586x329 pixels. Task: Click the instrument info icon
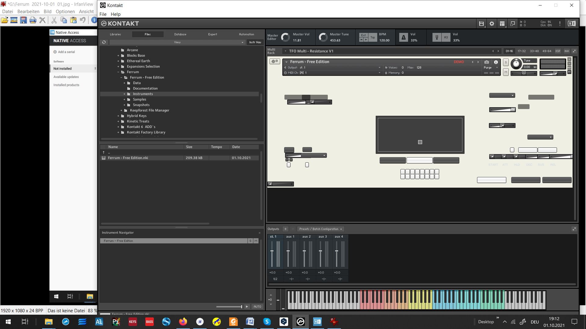pos(496,62)
